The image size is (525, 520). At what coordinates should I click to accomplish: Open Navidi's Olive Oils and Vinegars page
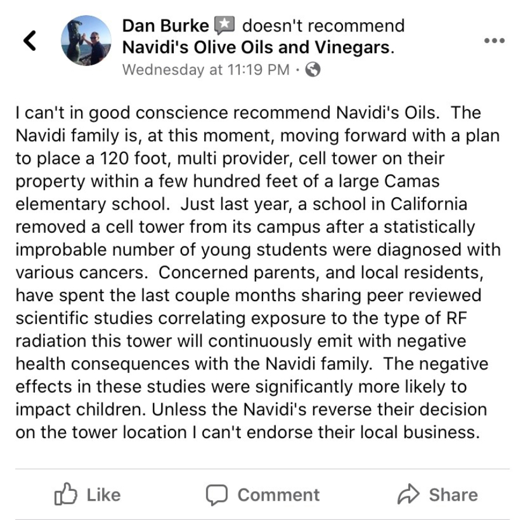pyautogui.click(x=257, y=47)
